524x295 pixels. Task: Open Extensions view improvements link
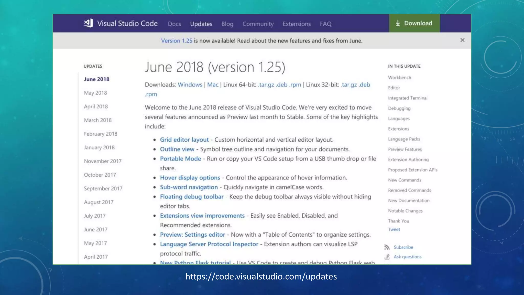(x=202, y=216)
